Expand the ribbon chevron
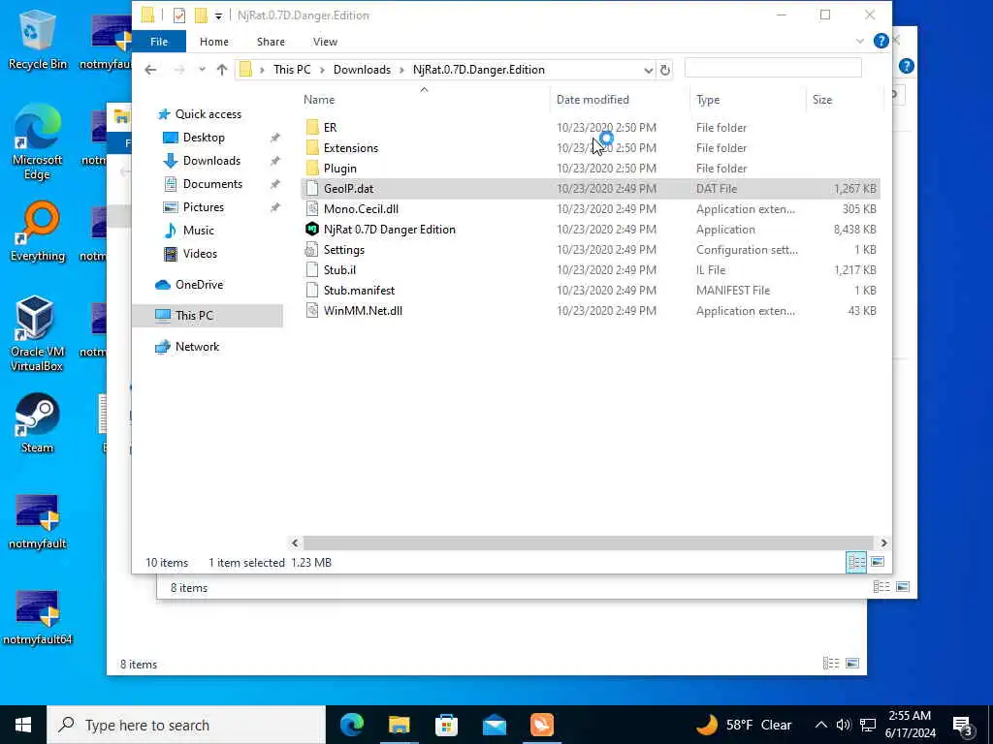 point(859,41)
